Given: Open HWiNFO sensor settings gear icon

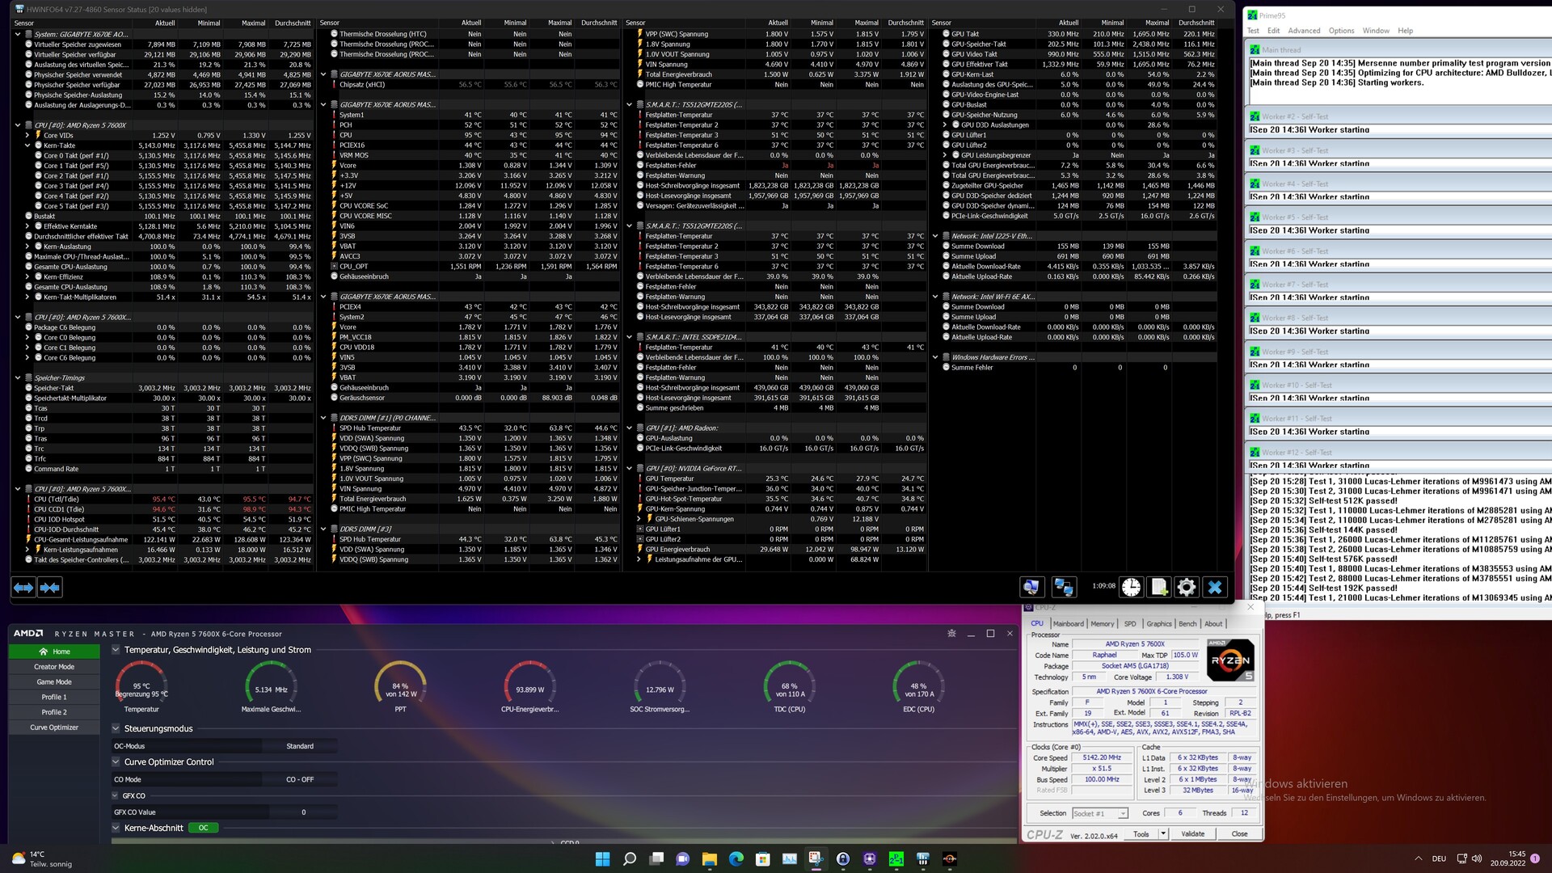Looking at the screenshot, I should coord(1187,588).
